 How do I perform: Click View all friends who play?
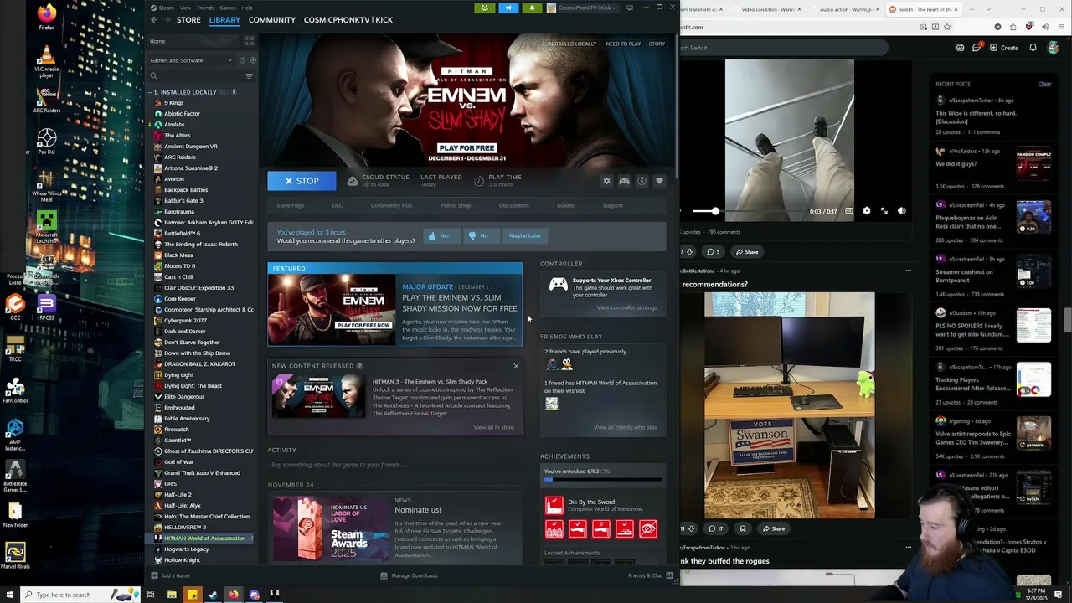(625, 427)
